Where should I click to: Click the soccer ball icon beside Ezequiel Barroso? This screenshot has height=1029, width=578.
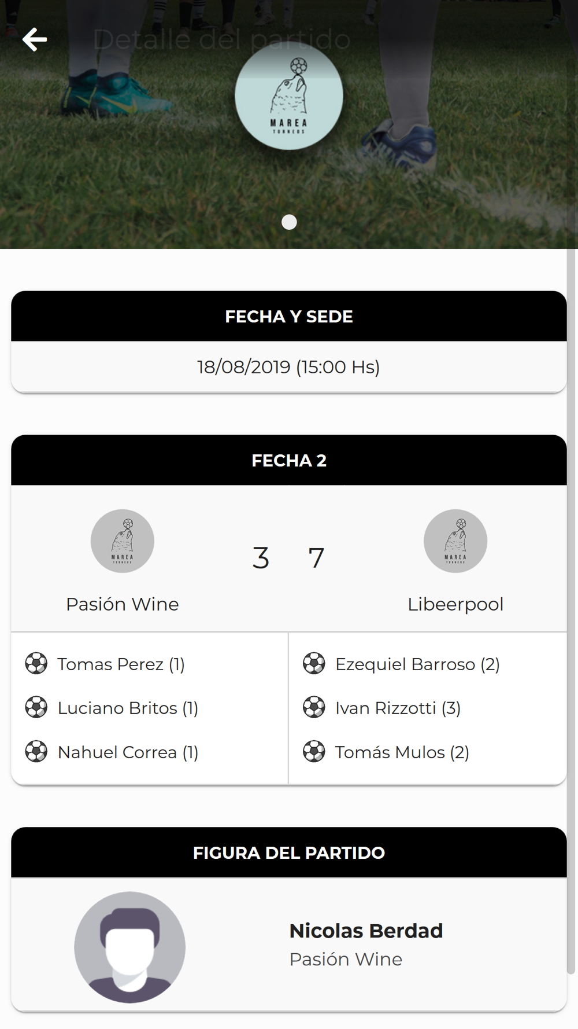[314, 664]
